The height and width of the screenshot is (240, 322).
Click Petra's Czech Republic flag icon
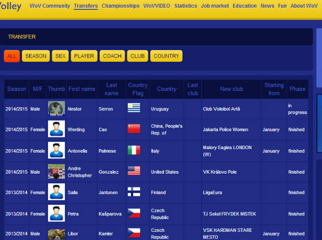tap(133, 213)
